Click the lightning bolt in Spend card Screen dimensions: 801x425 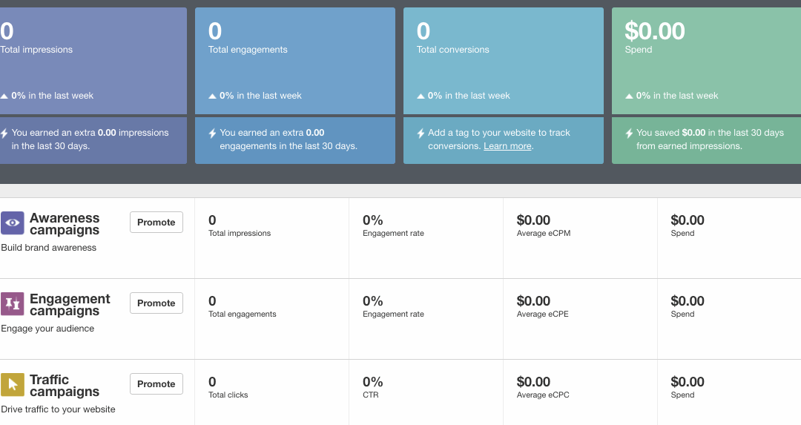click(x=629, y=134)
